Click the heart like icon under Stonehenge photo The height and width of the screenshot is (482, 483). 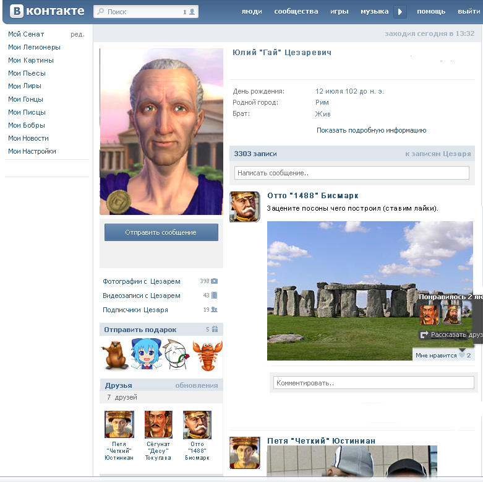click(462, 355)
